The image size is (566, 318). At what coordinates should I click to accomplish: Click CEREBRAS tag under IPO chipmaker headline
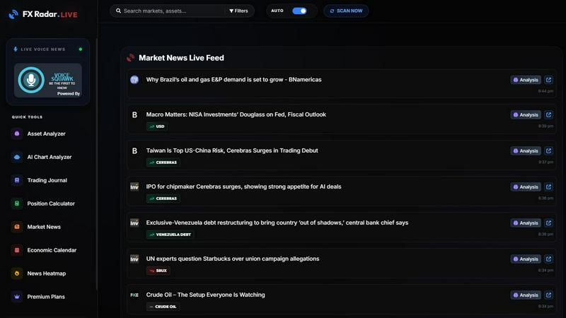tap(163, 199)
